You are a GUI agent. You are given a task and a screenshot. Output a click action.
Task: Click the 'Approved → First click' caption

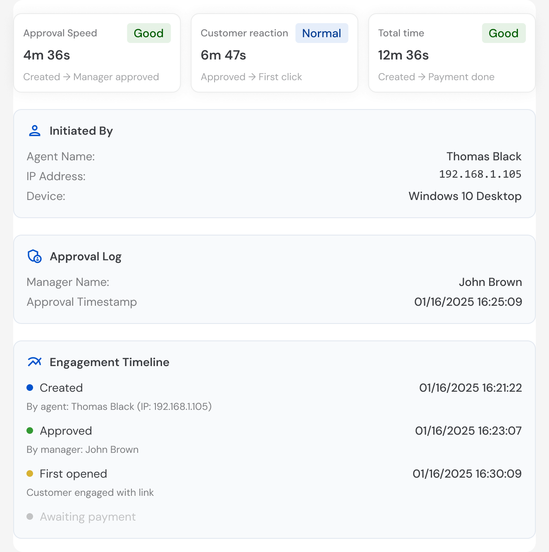point(251,77)
